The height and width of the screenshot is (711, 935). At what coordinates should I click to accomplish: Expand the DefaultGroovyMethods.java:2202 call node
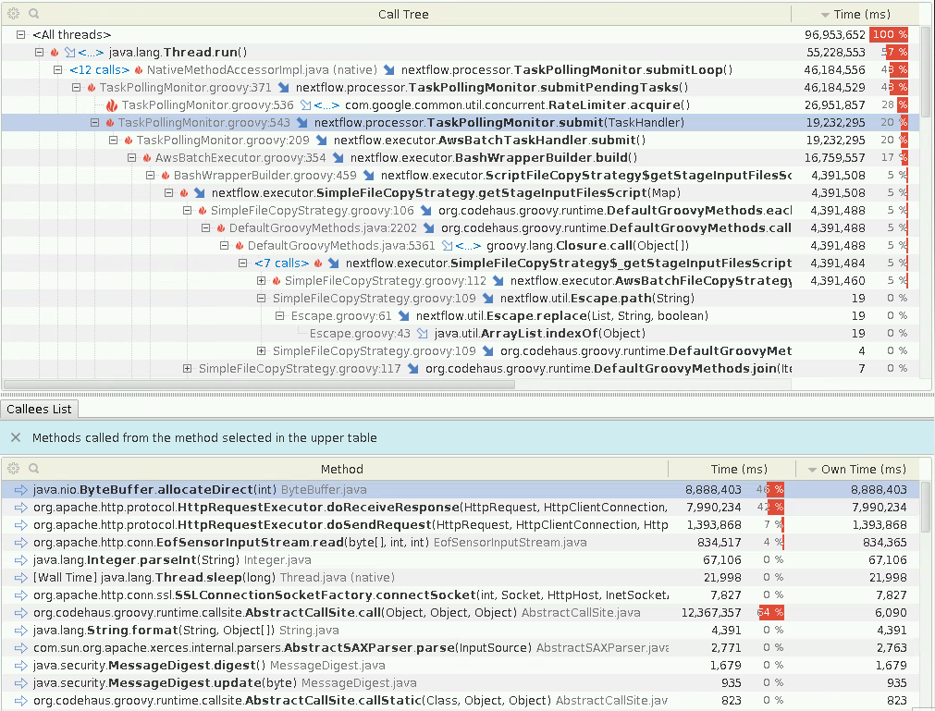(x=205, y=227)
